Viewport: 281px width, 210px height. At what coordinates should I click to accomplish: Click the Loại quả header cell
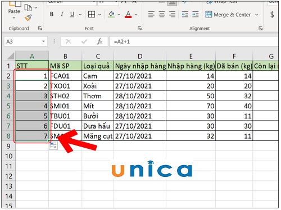tap(98, 66)
